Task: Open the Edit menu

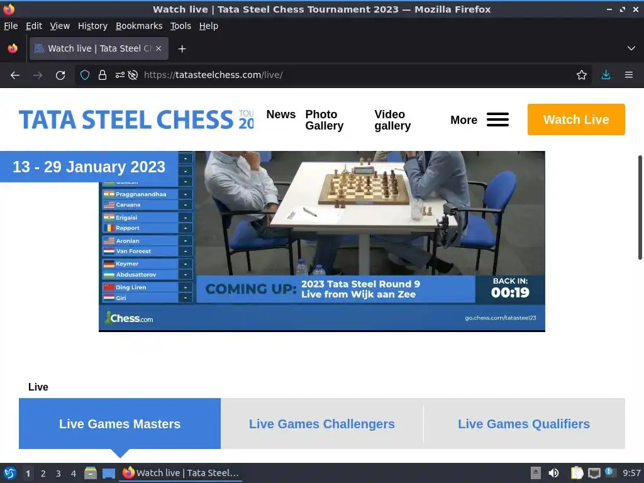Action: pyautogui.click(x=34, y=26)
